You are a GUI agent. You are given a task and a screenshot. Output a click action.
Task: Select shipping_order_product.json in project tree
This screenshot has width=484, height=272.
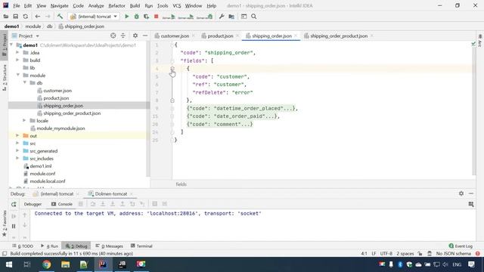[72, 113]
